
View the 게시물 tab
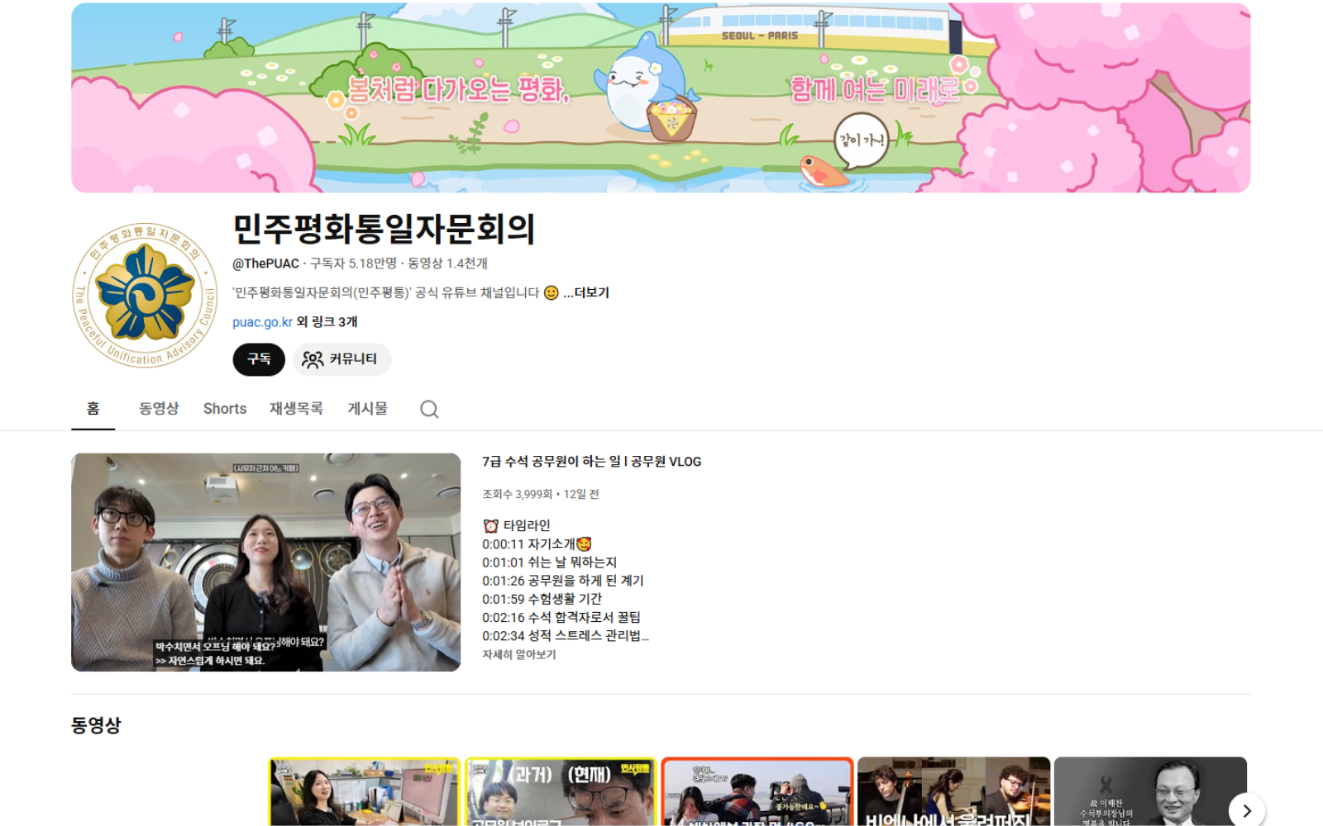367,408
